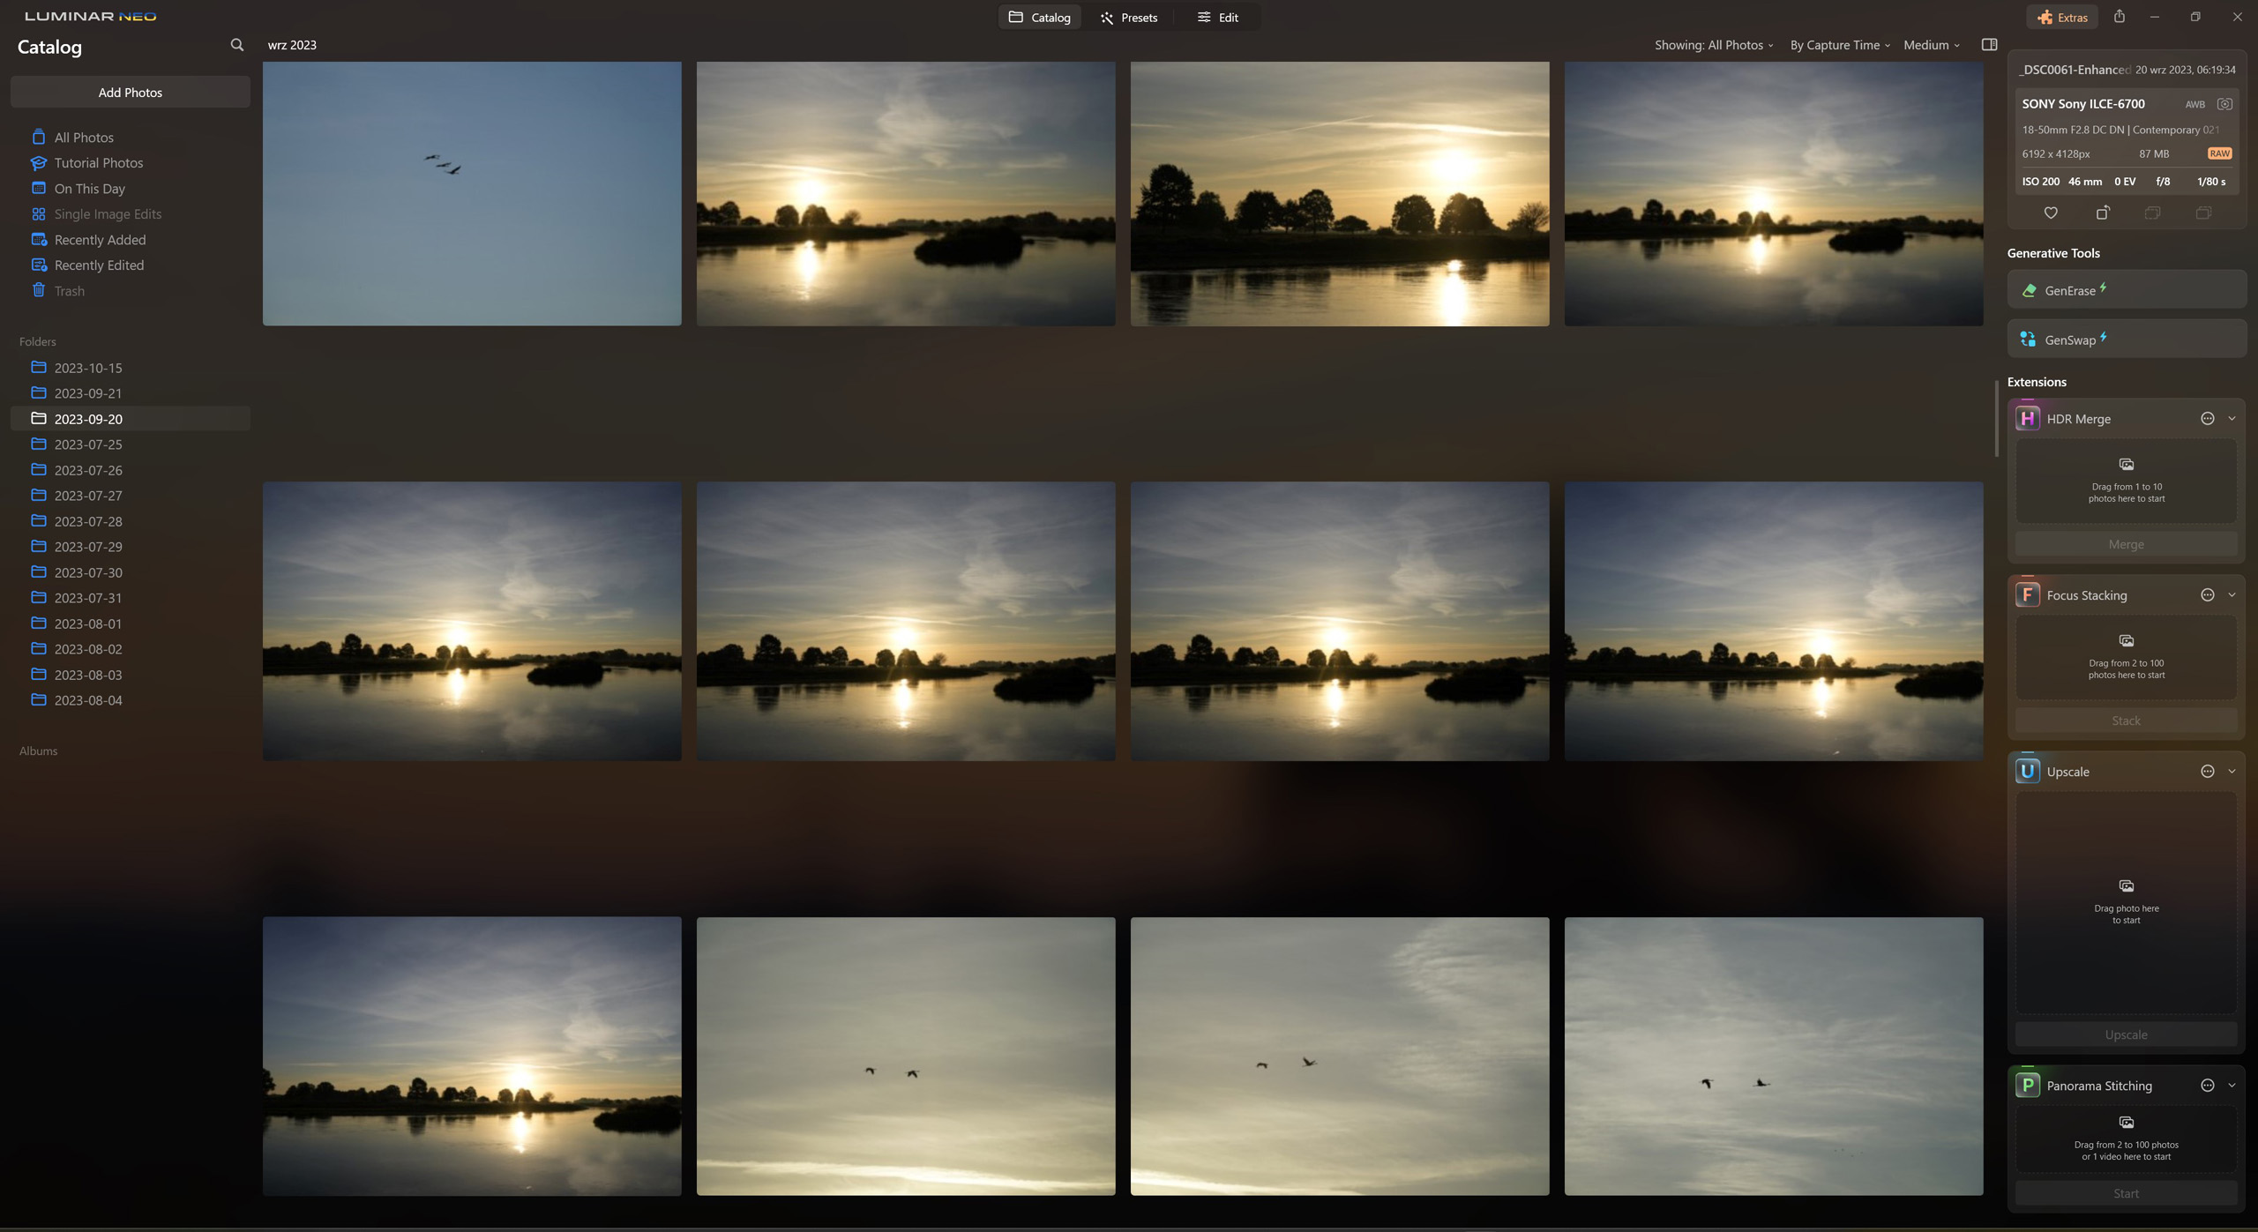Toggle the Extras panel
The image size is (2258, 1232).
point(2062,16)
